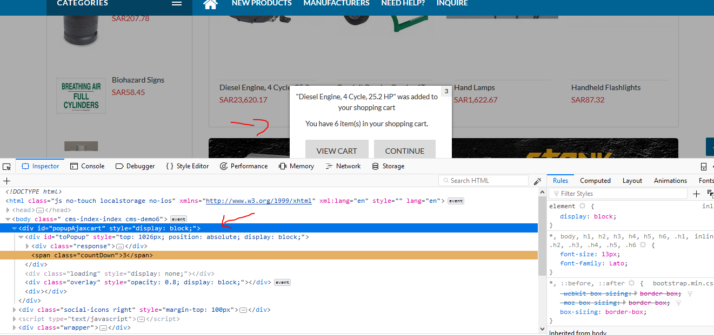Focus the Filter Styles input
Screen dimensions: 714x335
[618, 193]
